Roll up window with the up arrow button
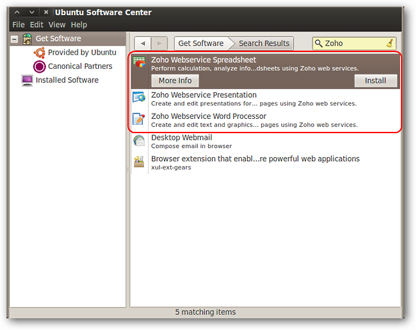Image resolution: width=416 pixels, height=330 pixels. tap(17, 12)
